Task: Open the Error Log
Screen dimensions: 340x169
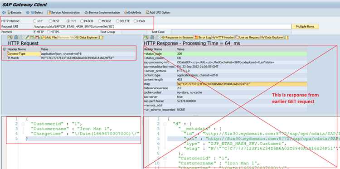Action: click(203, 38)
